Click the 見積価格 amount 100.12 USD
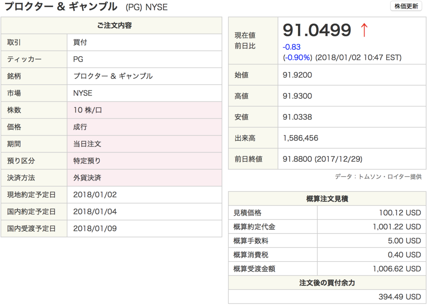The width and height of the screenshot is (427, 305). click(400, 213)
